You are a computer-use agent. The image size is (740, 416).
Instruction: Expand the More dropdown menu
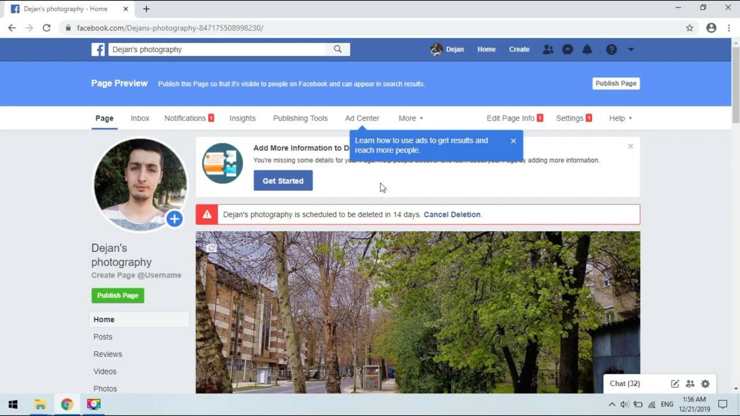tap(410, 118)
